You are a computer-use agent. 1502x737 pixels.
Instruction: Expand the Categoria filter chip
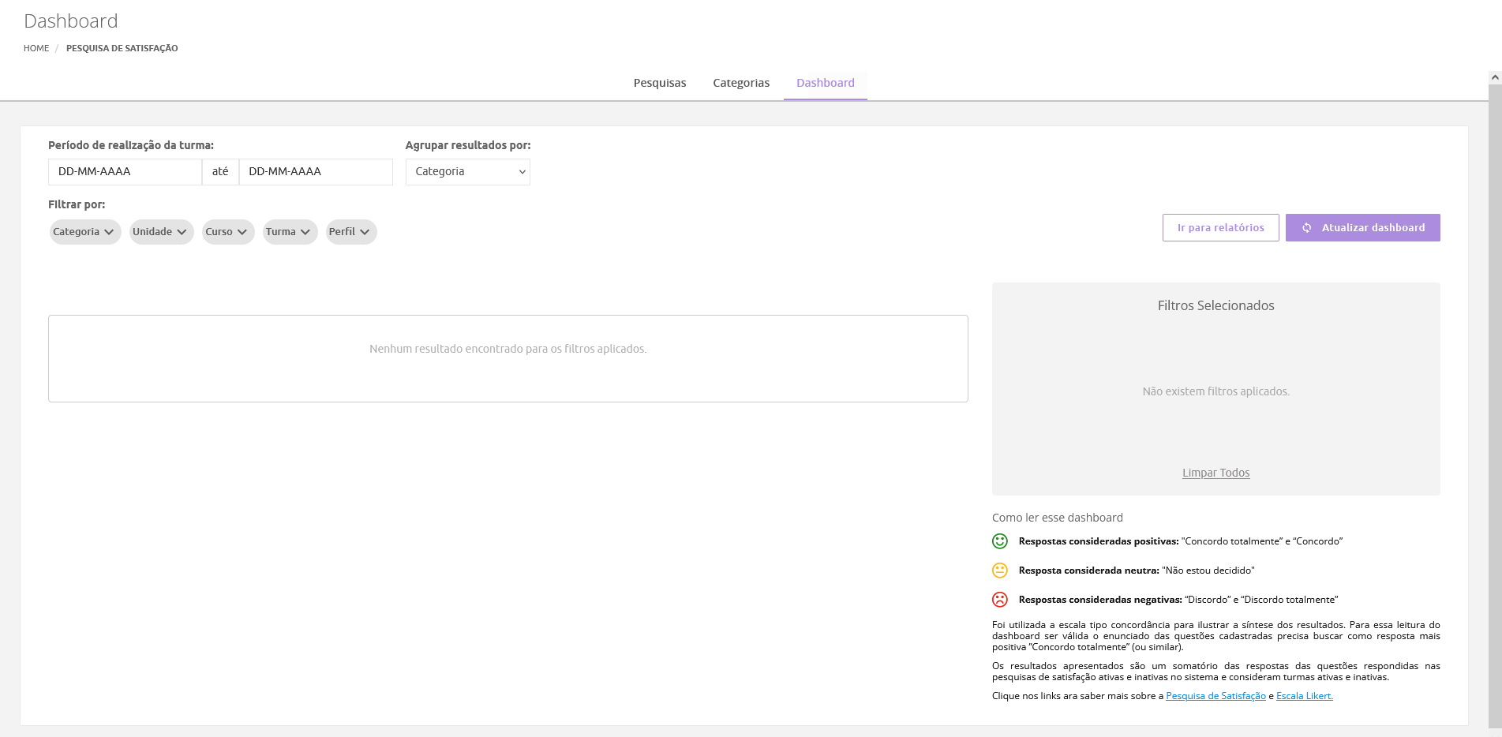tap(84, 232)
